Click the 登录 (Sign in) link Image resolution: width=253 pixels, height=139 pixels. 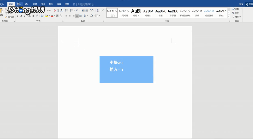pos(241,4)
